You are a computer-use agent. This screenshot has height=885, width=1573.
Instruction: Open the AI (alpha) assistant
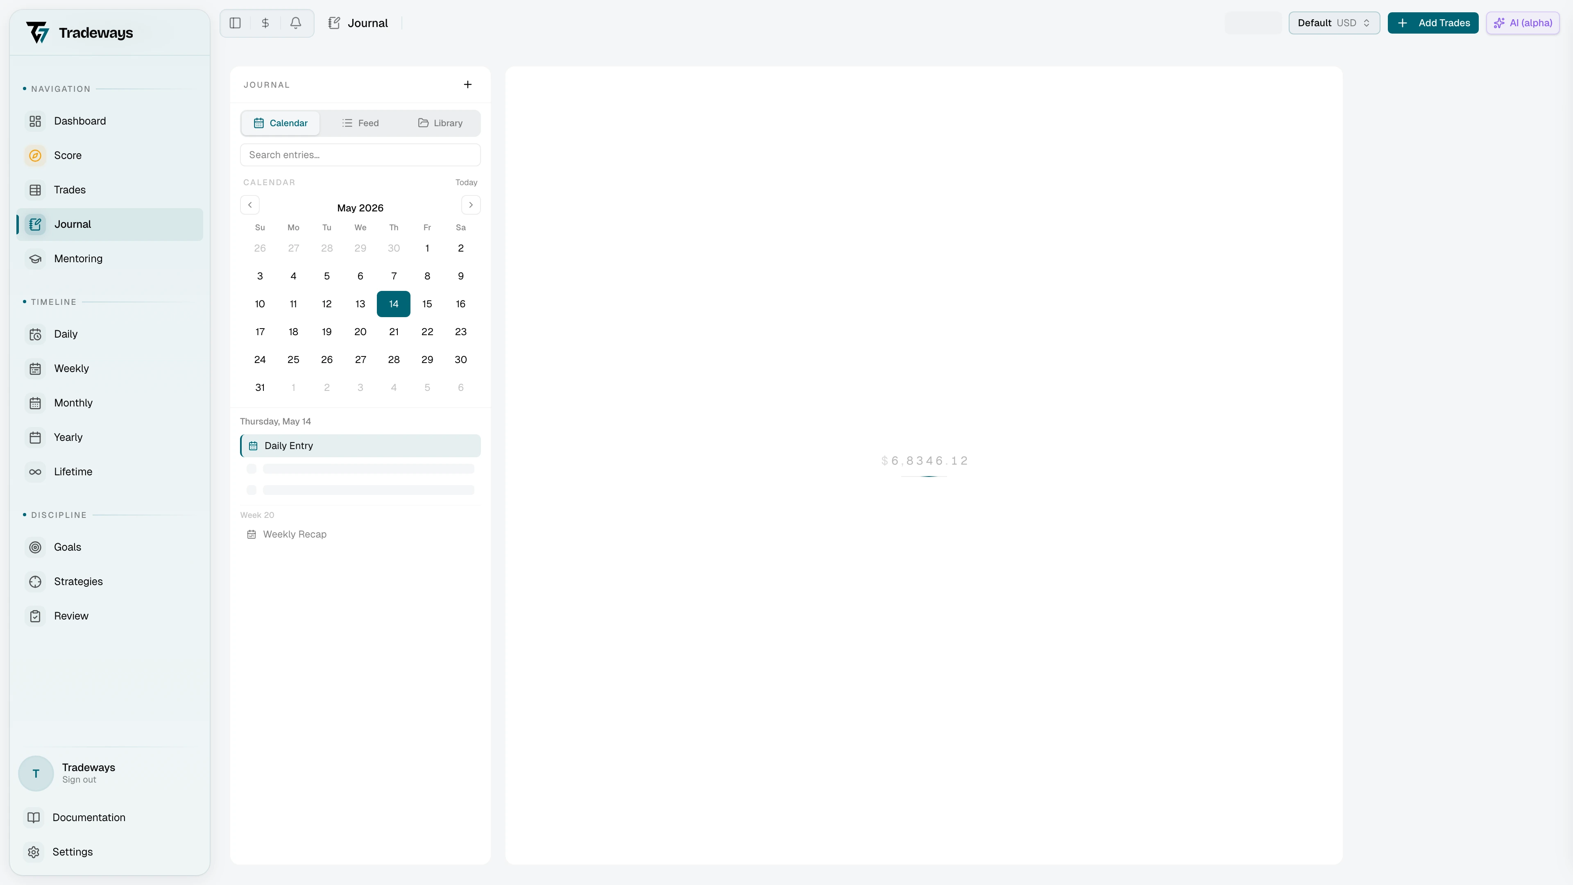click(x=1523, y=23)
